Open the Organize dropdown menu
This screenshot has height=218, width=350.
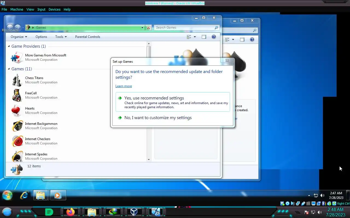(x=19, y=37)
